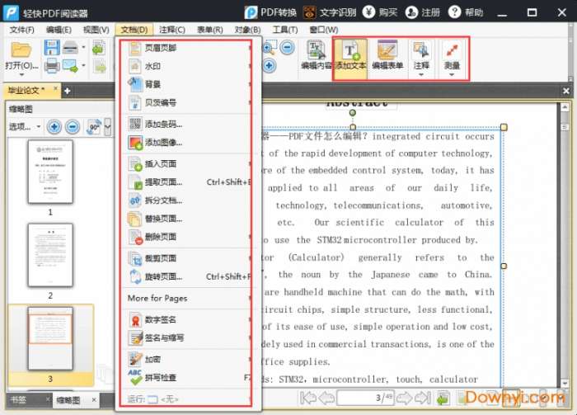
Task: Select page 1 thumbnail
Action: [x=50, y=172]
